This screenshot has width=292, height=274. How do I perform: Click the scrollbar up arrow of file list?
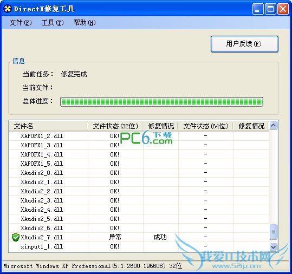tap(273, 126)
